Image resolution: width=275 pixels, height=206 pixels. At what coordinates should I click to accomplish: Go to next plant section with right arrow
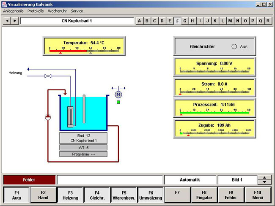(x=15, y=21)
